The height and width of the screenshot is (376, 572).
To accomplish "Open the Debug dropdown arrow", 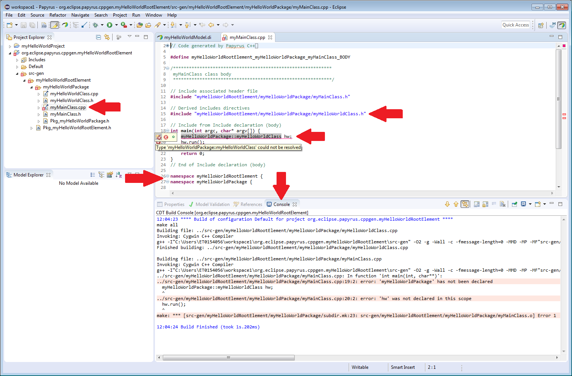I will [x=102, y=25].
